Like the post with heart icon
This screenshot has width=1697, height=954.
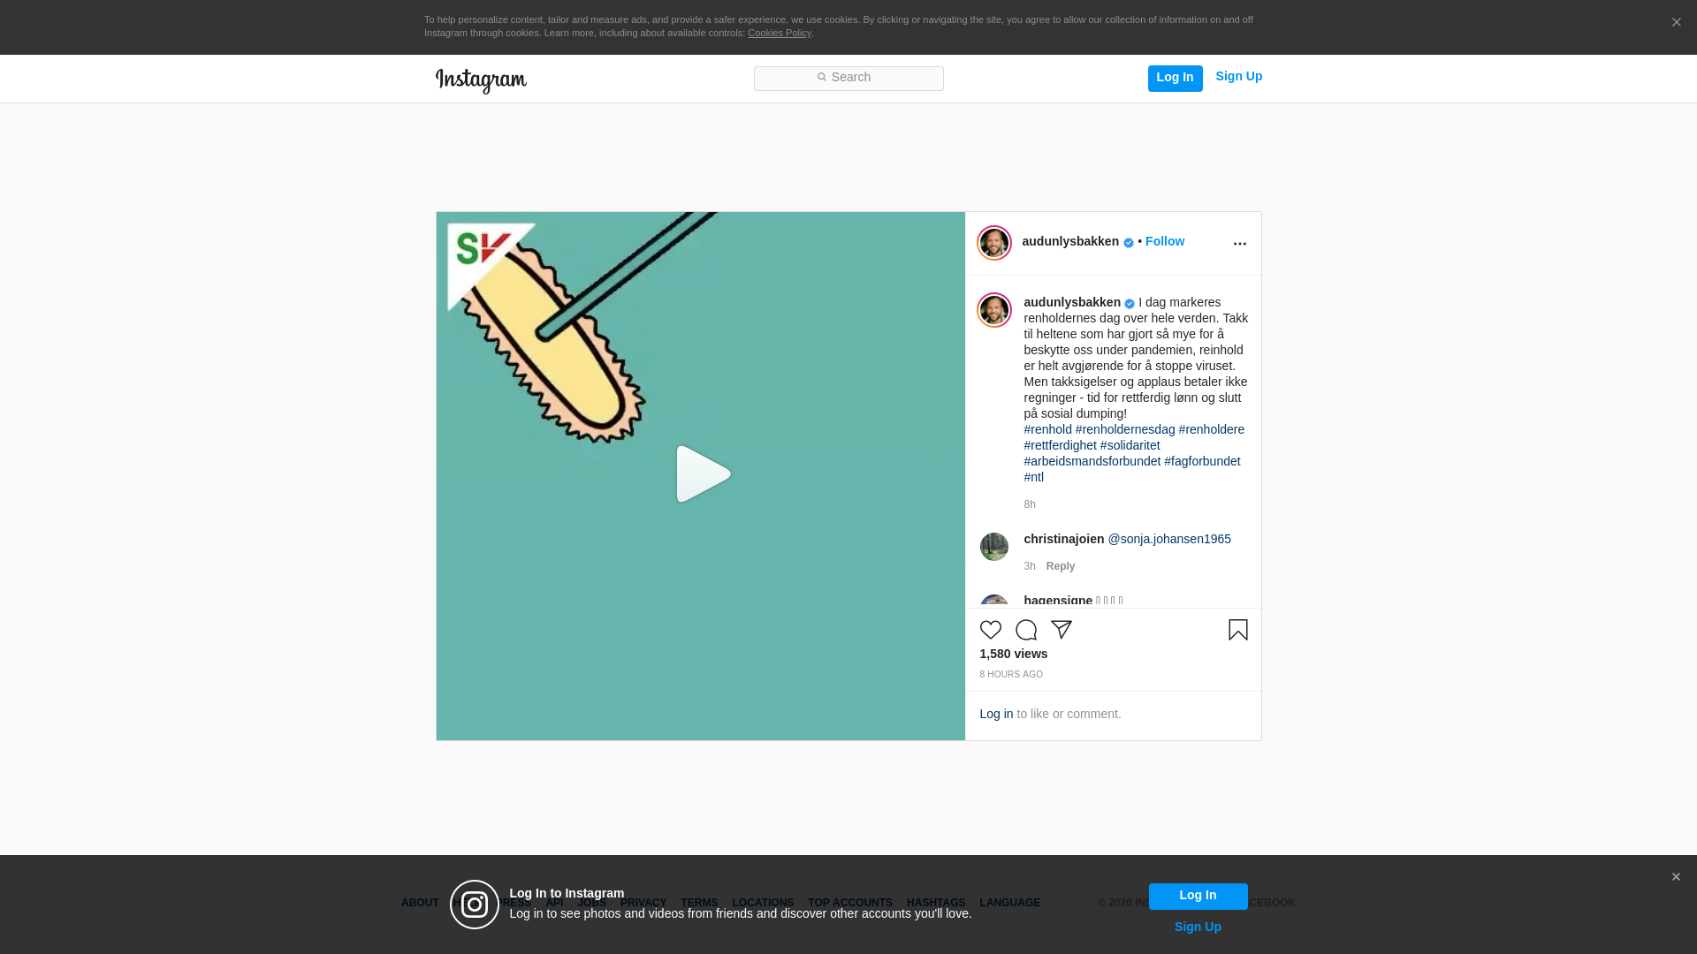point(990,630)
